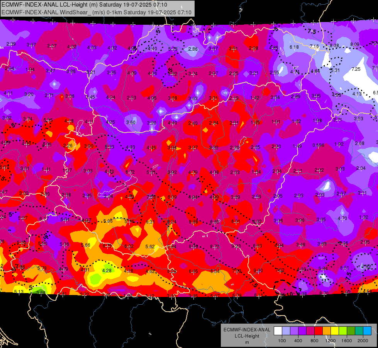Viewport: 378px width, 348px height.
Task: Click the LCL-Height title line at top
Action: coord(85,5)
